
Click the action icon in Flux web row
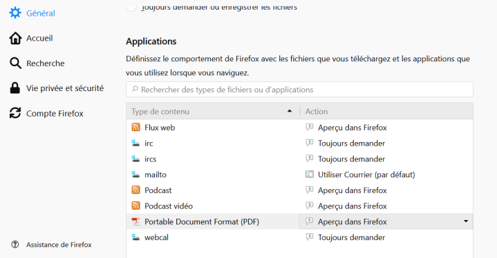(x=310, y=127)
